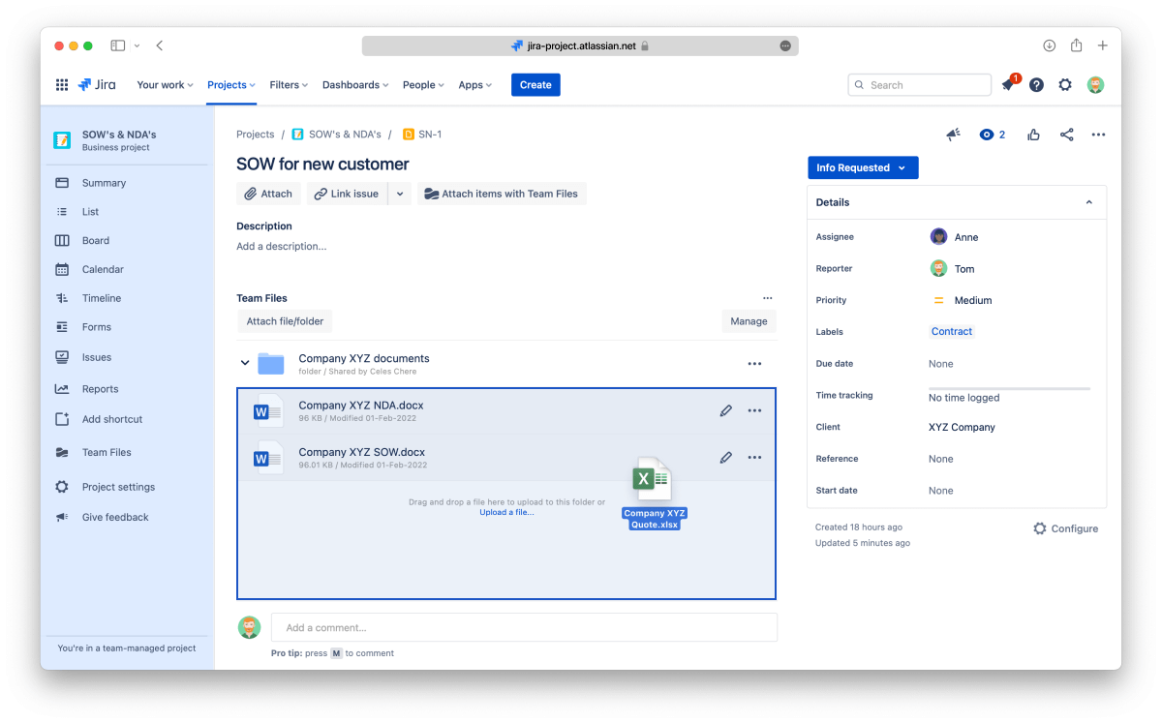The height and width of the screenshot is (723, 1162).
Task: Click the Attach button
Action: (268, 194)
